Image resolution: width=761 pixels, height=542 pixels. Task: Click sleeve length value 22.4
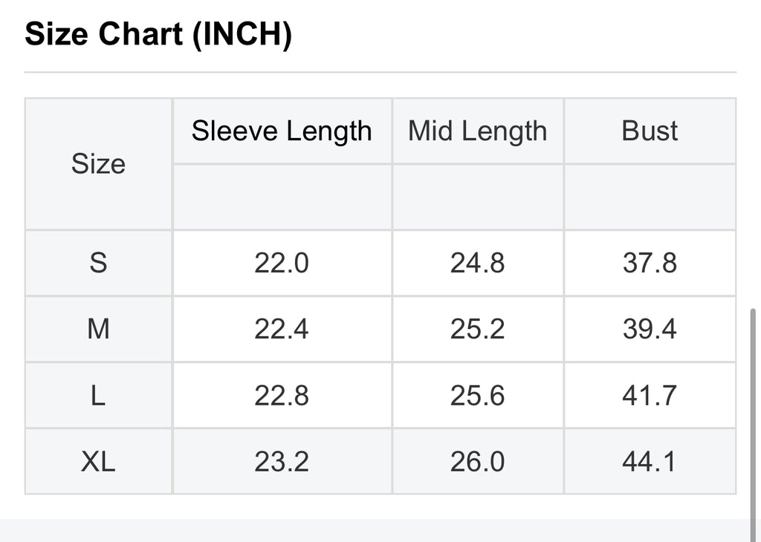pos(282,329)
